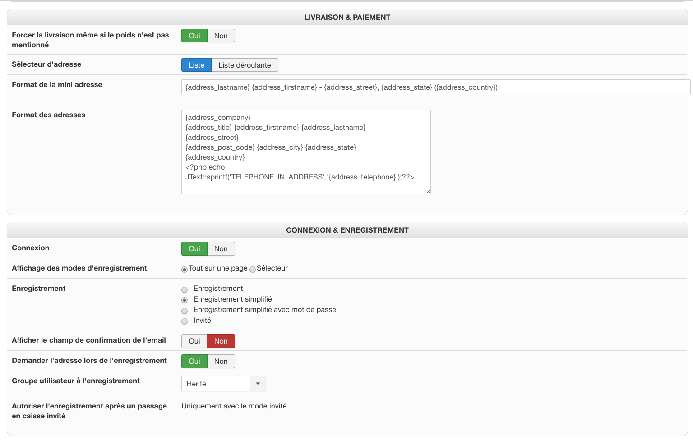Choose the Enregistrement radio option
Screen dimensions: 693x445
pos(185,290)
